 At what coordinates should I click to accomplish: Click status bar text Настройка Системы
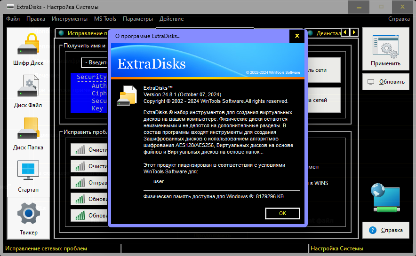pos(336,248)
